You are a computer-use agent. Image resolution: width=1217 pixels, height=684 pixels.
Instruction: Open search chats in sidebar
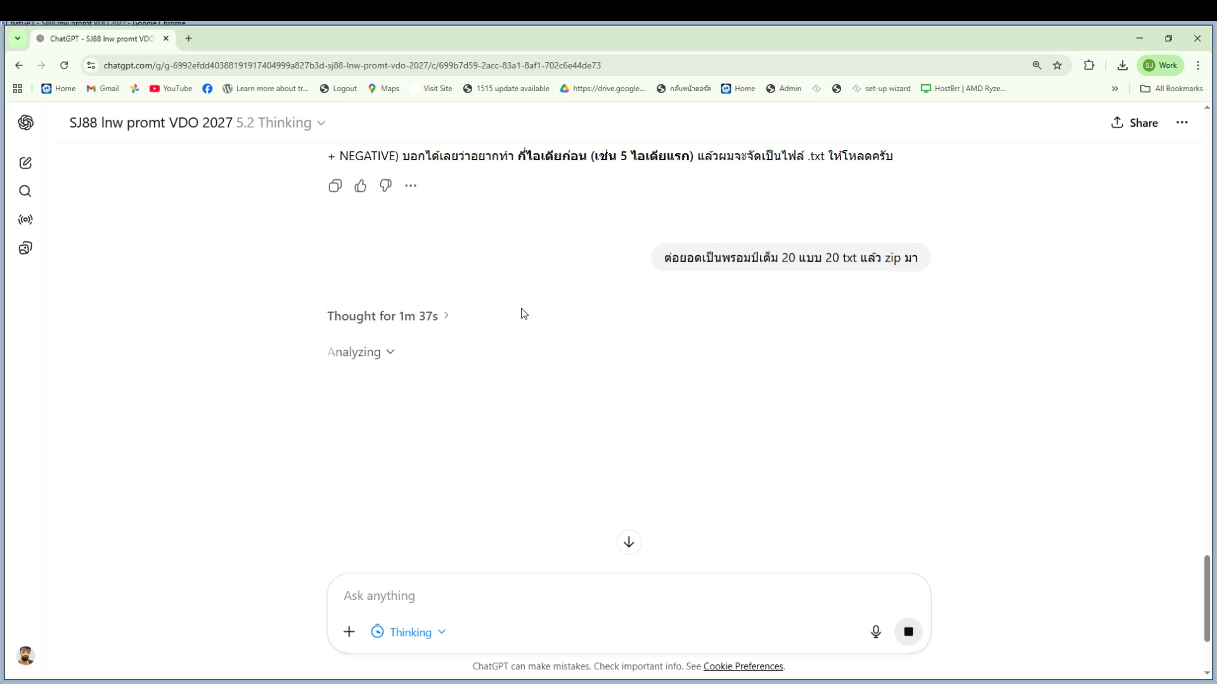pos(25,191)
